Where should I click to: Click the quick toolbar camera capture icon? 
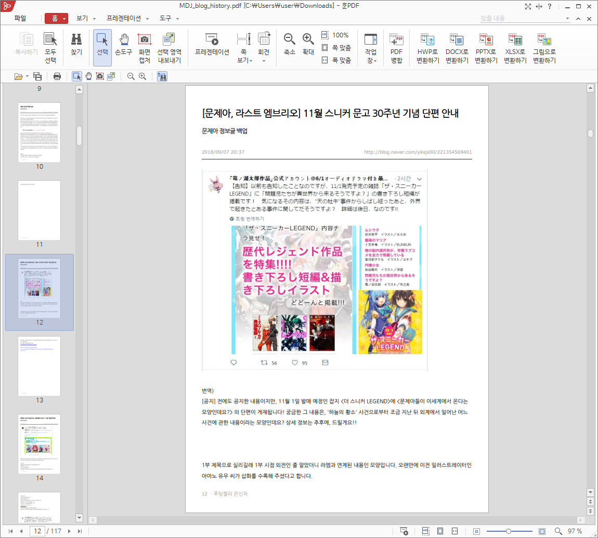(100, 76)
